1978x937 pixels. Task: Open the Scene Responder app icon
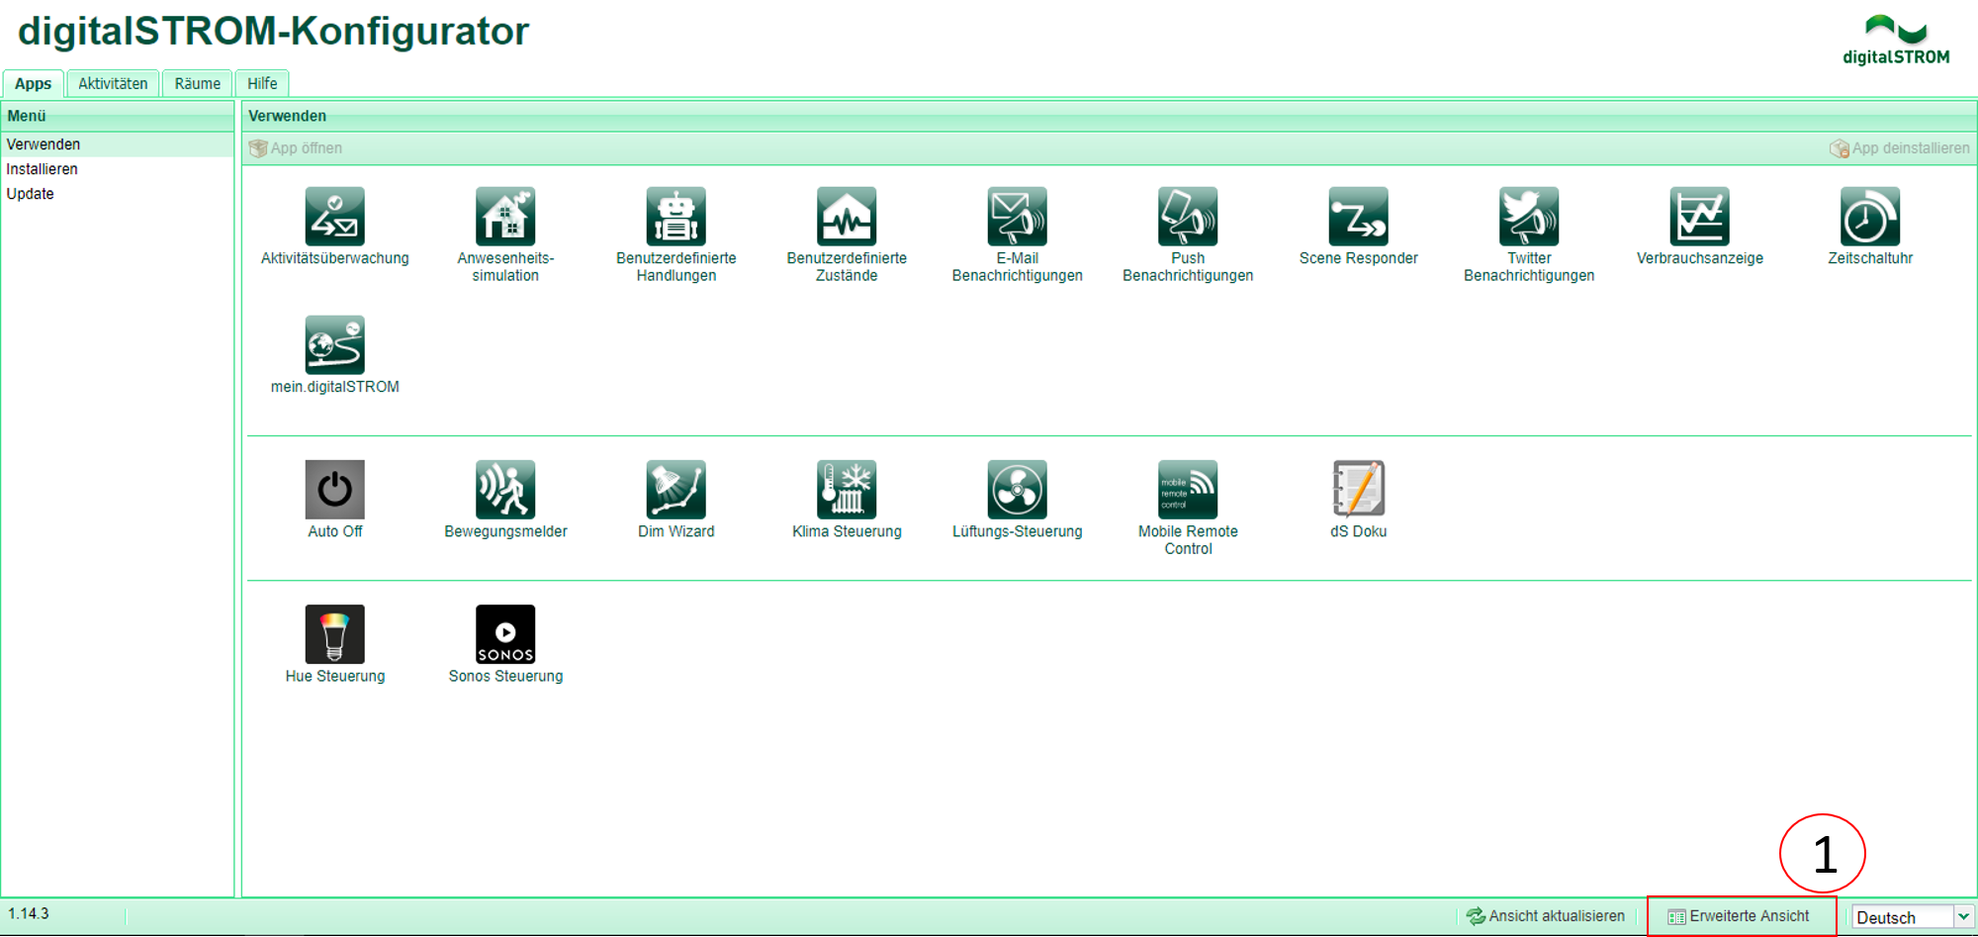[1358, 216]
